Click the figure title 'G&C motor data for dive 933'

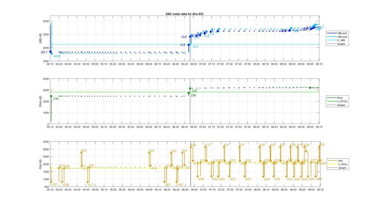185,14
